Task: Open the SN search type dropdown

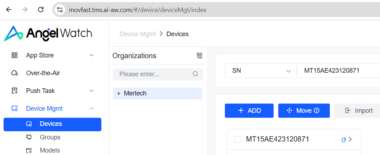Action: [261, 71]
